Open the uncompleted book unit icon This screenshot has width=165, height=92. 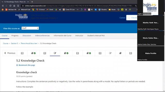pos(120,53)
